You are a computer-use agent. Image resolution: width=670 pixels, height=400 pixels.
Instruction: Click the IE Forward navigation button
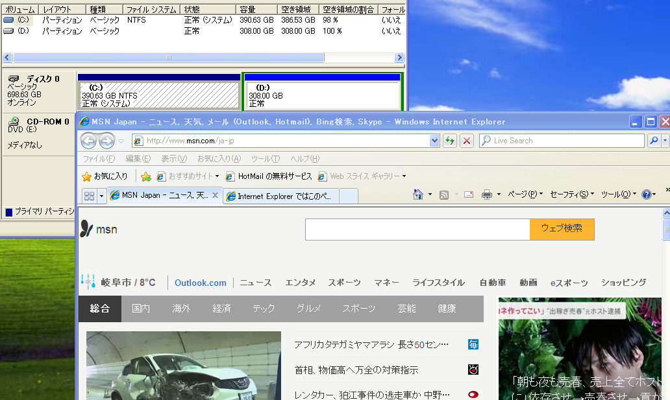pos(107,141)
